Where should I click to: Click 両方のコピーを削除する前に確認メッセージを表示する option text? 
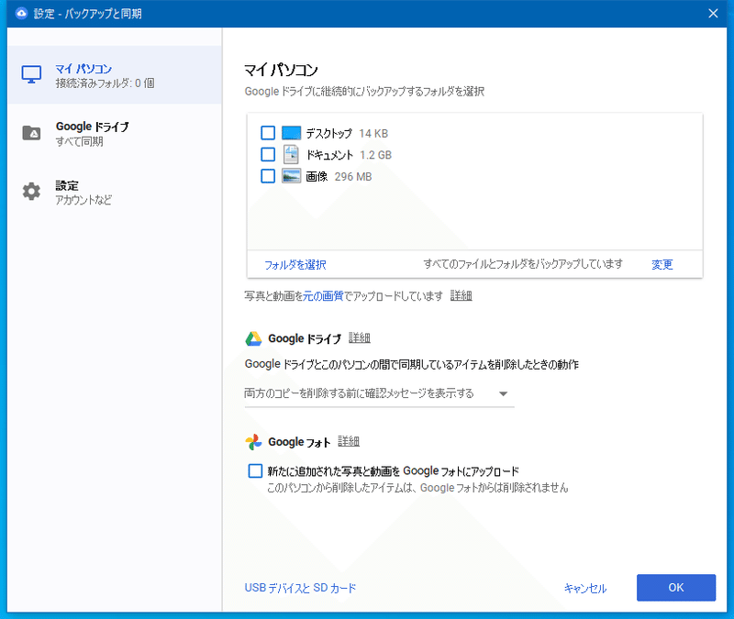pyautogui.click(x=359, y=393)
